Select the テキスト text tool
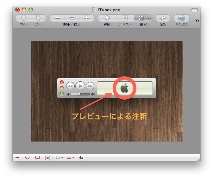The height and width of the screenshot is (180, 213). click(125, 18)
